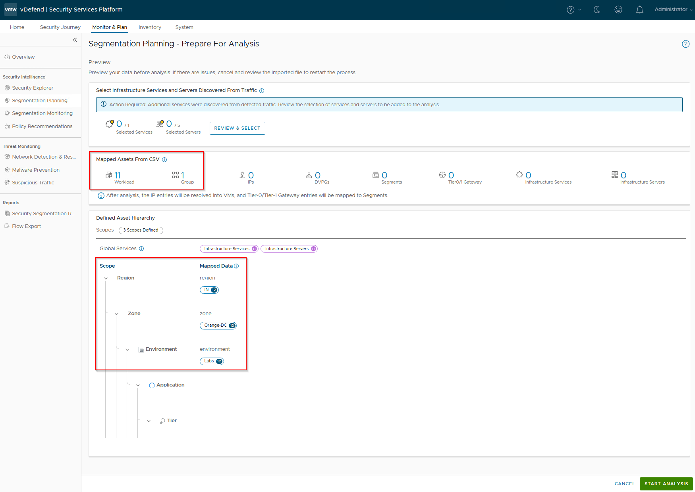Collapse the Region scope row
Image resolution: width=695 pixels, height=492 pixels.
[106, 278]
